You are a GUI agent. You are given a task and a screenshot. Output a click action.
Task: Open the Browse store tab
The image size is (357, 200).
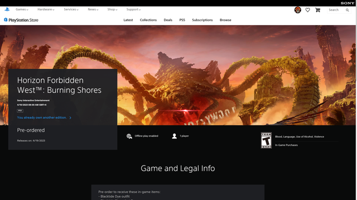(225, 20)
